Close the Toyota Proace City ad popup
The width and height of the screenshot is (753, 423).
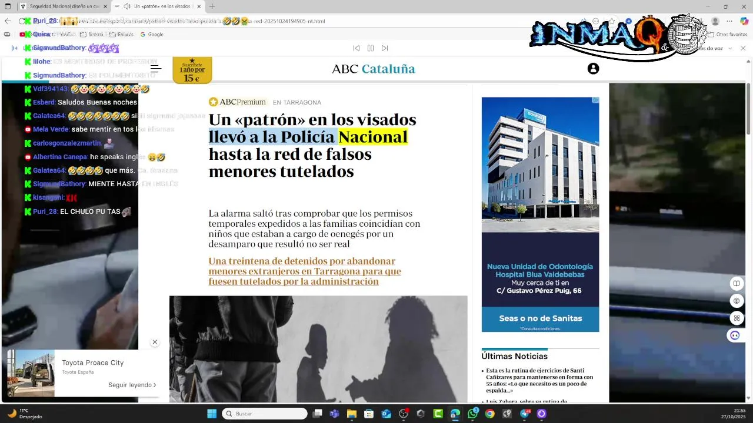pyautogui.click(x=155, y=342)
